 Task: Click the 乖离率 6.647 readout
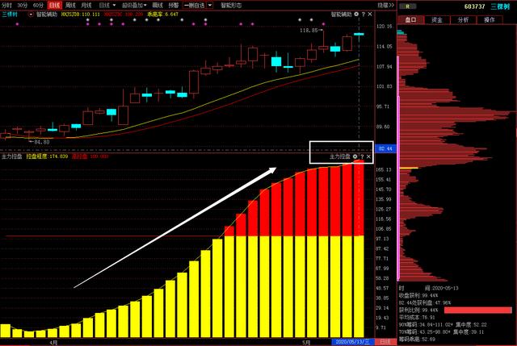point(163,15)
